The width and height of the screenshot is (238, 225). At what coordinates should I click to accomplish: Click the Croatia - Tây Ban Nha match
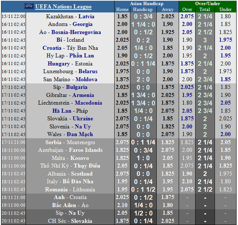(70, 48)
